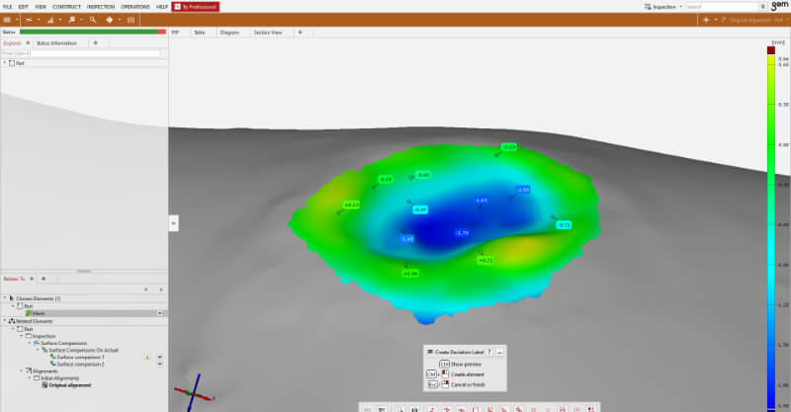Click the dark red swatch atop the color legend
This screenshot has width=791, height=412.
[x=771, y=49]
